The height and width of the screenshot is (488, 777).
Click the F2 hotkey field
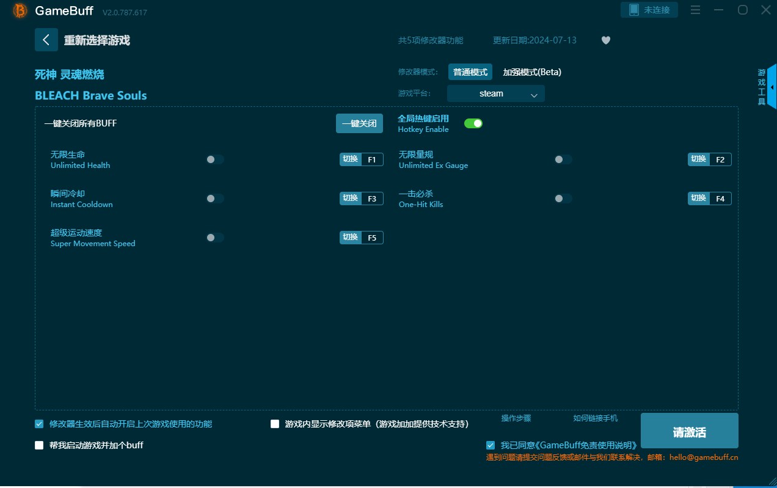720,159
